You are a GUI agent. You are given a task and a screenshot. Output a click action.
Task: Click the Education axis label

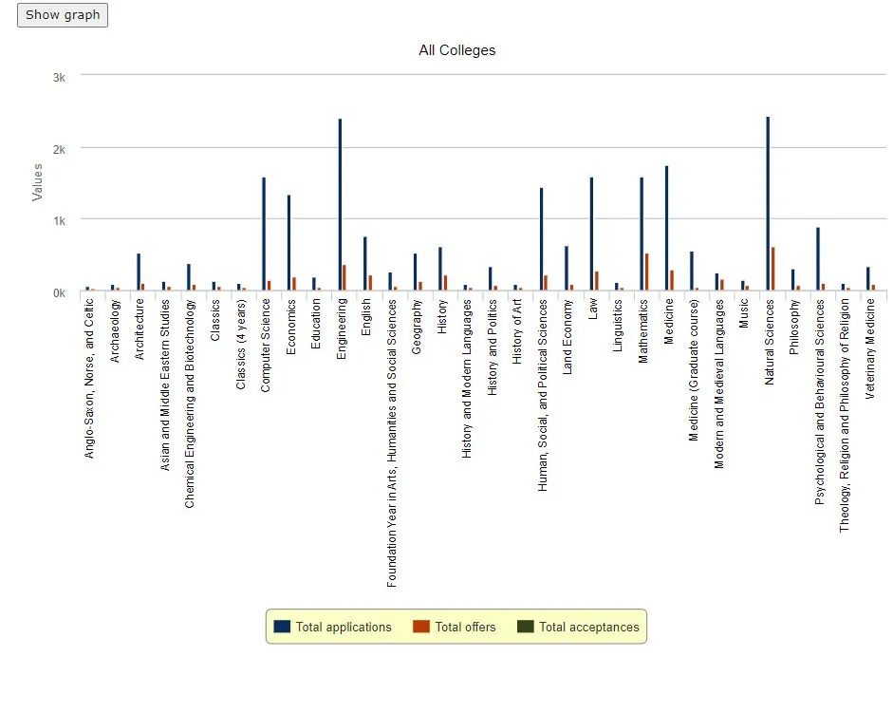(x=315, y=325)
